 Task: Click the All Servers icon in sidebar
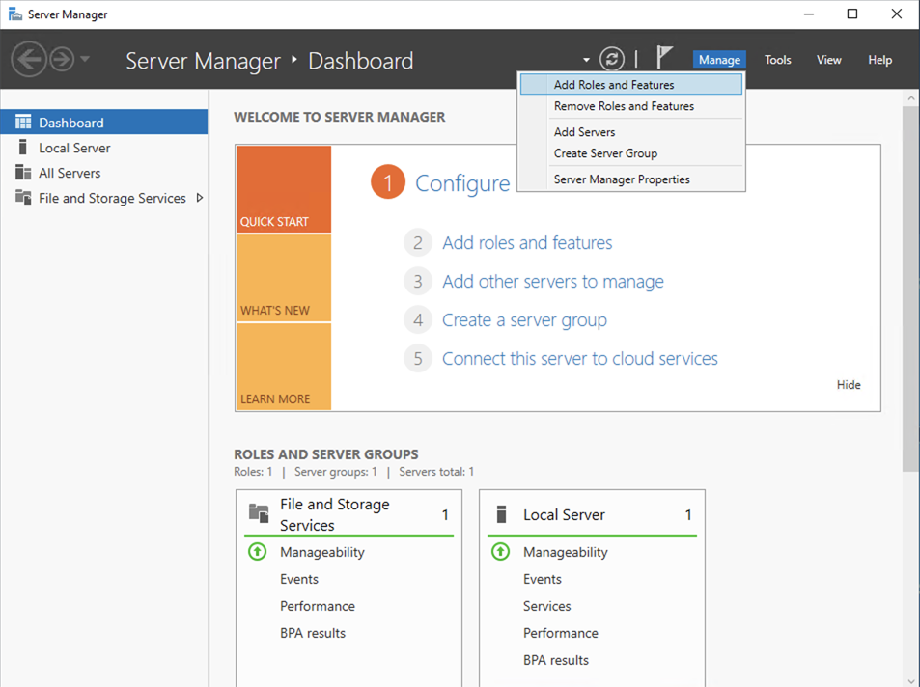[x=23, y=173]
